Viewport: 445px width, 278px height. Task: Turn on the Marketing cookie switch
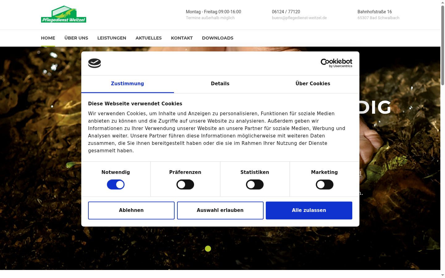(x=324, y=185)
